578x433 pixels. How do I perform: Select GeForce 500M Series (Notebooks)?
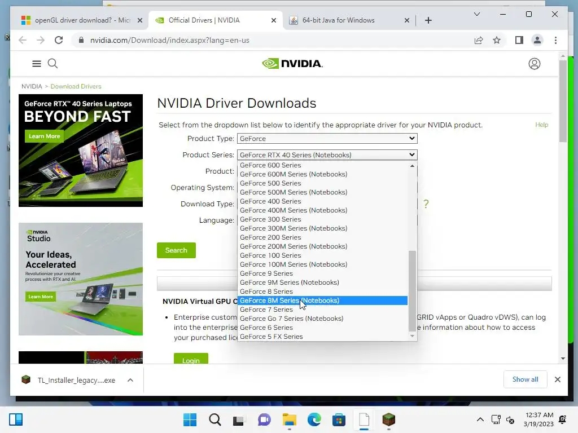322,192
